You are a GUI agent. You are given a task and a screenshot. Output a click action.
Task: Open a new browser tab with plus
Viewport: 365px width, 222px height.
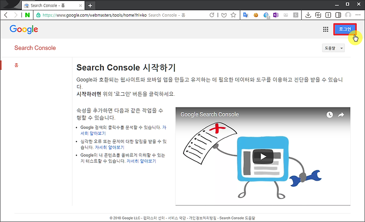90,6
